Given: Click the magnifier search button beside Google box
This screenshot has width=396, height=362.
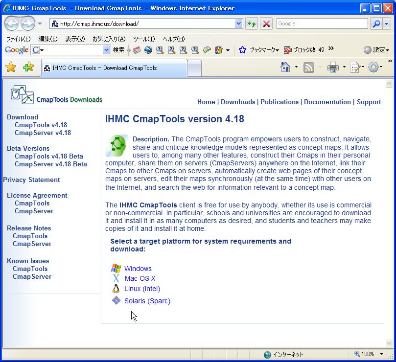Looking at the screenshot, I should (x=376, y=24).
